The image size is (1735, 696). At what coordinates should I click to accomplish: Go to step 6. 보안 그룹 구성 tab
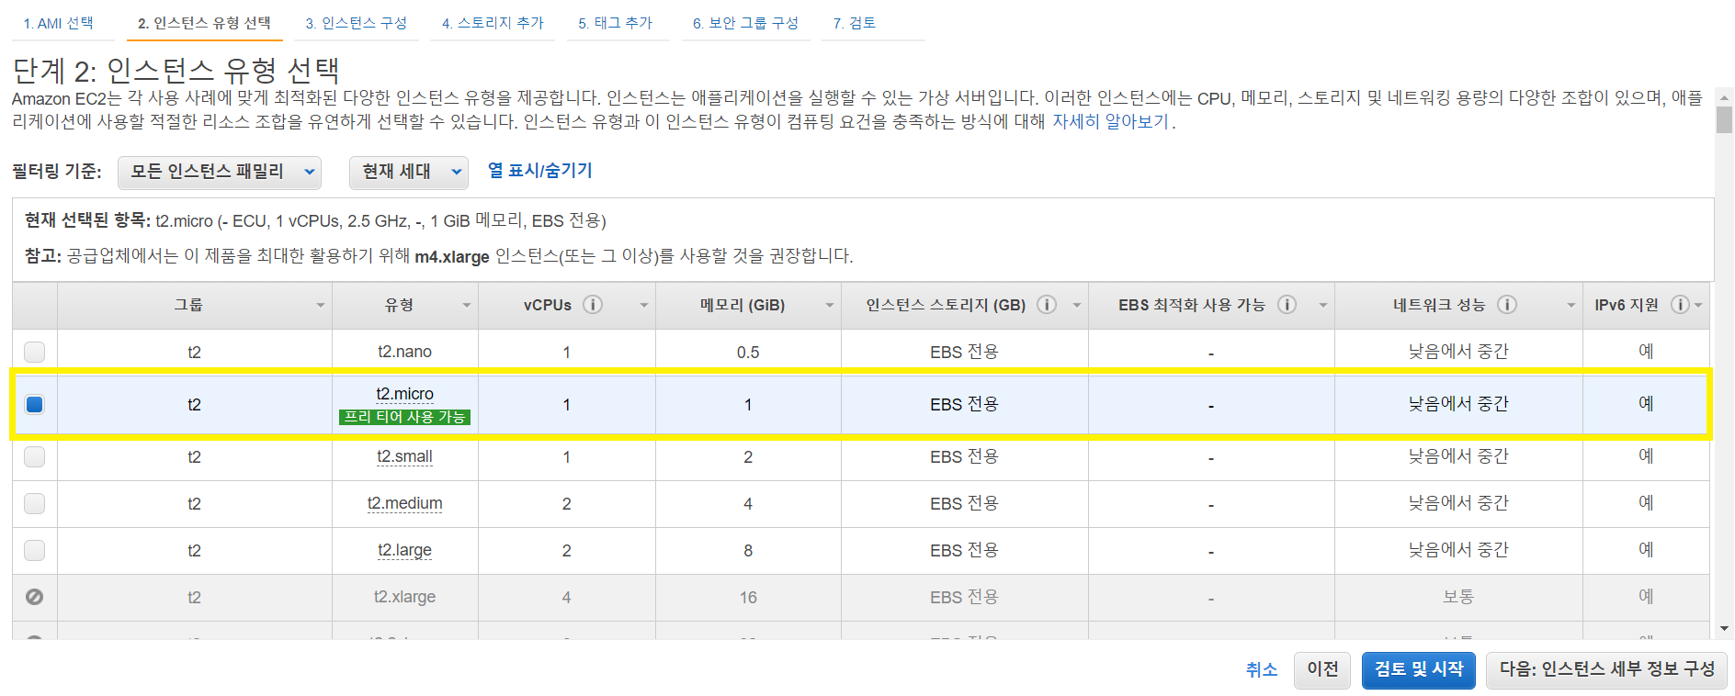(x=745, y=23)
